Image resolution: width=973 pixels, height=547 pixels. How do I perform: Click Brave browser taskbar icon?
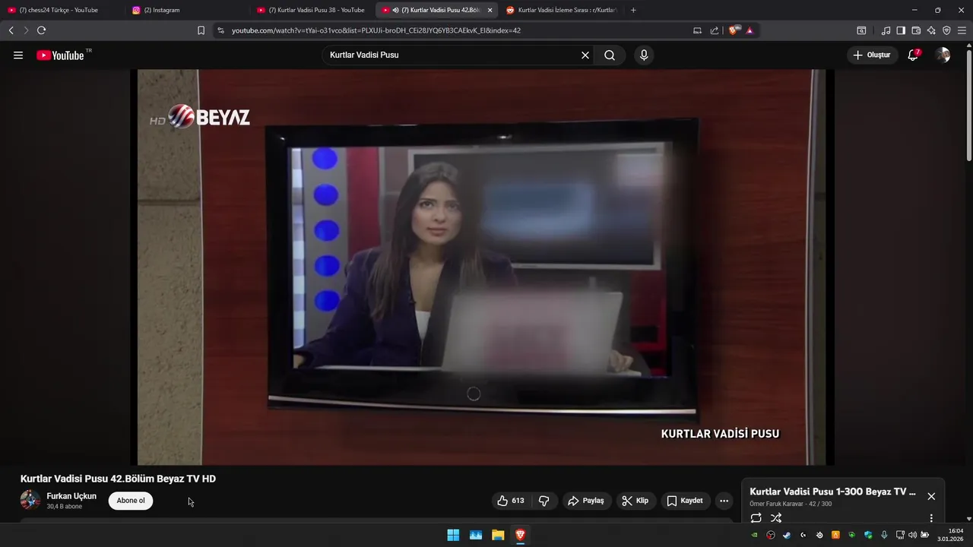520,535
